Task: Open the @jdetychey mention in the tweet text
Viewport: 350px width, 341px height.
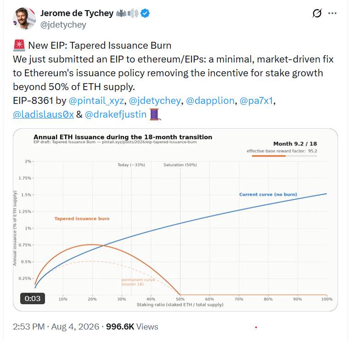Action: point(155,101)
